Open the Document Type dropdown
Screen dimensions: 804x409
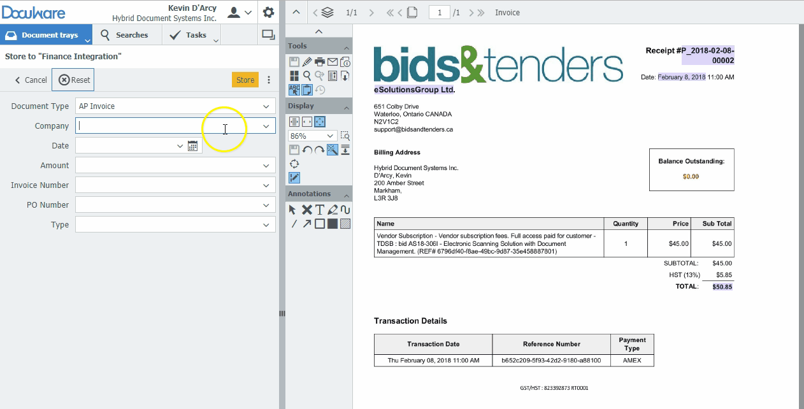pos(266,106)
